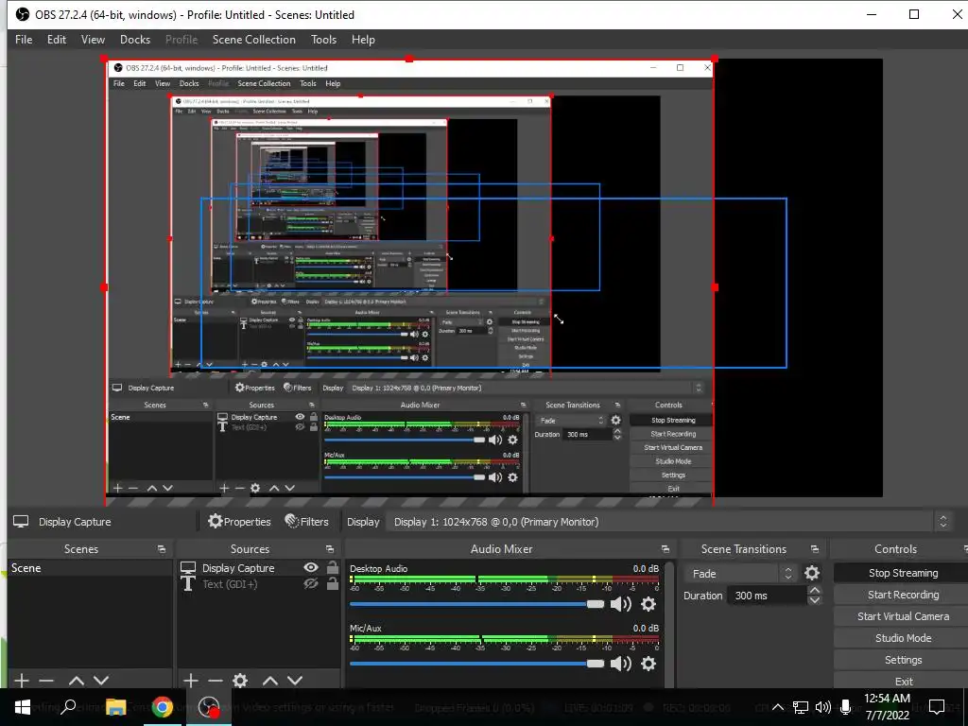Open the Scene Collection menu
This screenshot has width=968, height=726.
[x=253, y=40]
